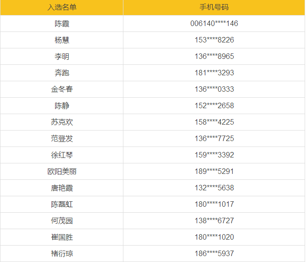Click the 手机号码 column header
This screenshot has width=306, height=262.
click(x=214, y=7)
